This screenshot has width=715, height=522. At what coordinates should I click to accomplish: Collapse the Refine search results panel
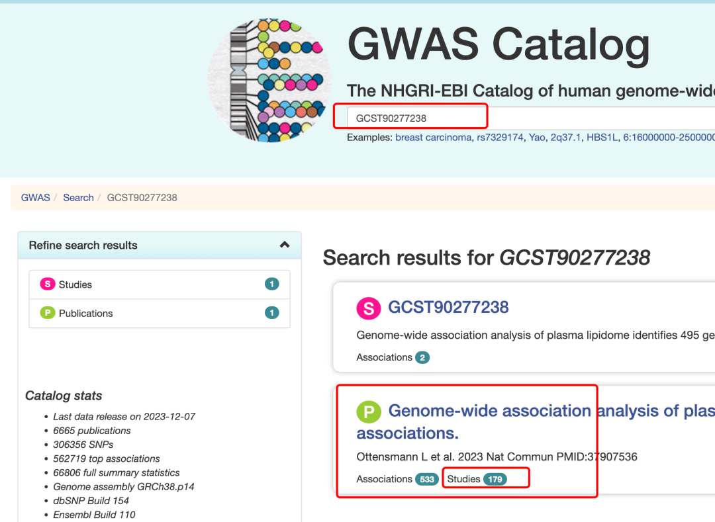(x=285, y=245)
